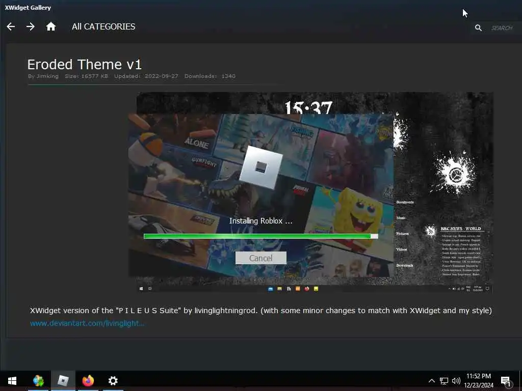This screenshot has height=391, width=522.
Task: Click the Roblox logo in installer
Action: [x=261, y=167]
